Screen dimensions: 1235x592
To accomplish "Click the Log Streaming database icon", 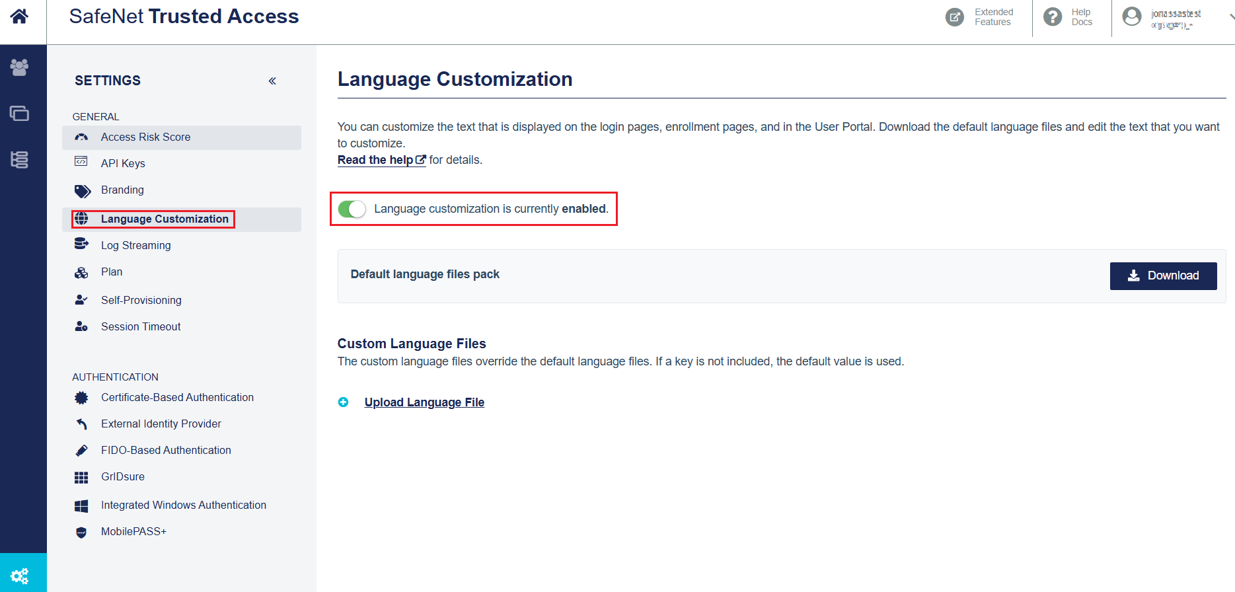I will pyautogui.click(x=81, y=244).
